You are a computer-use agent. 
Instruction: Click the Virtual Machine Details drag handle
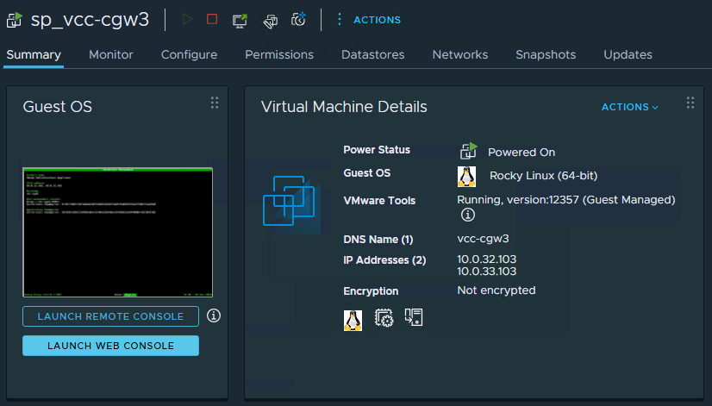click(x=690, y=103)
